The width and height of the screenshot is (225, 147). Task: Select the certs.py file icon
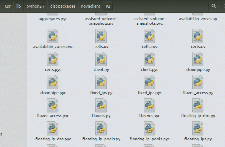tap(198, 36)
